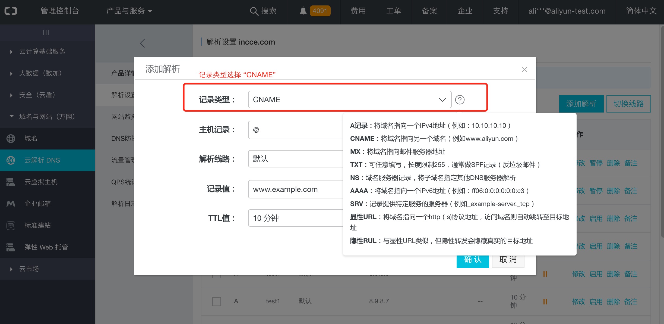Click 企业邮箱 mail icon
The height and width of the screenshot is (324, 664).
11,204
